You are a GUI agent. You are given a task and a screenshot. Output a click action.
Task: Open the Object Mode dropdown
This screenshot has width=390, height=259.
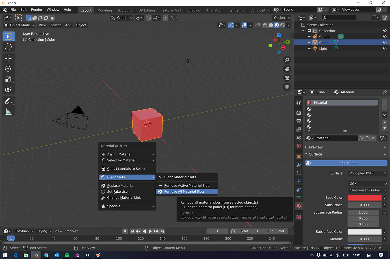pos(19,25)
